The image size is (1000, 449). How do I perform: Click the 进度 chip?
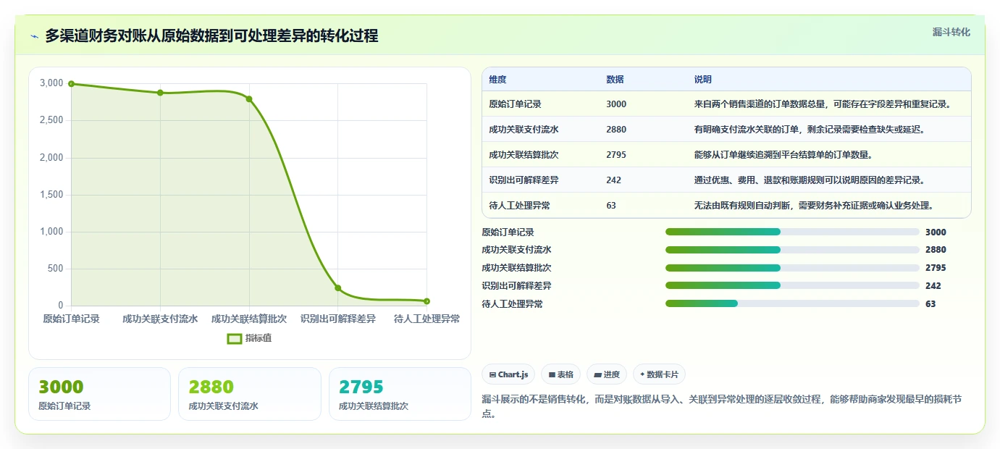(607, 374)
